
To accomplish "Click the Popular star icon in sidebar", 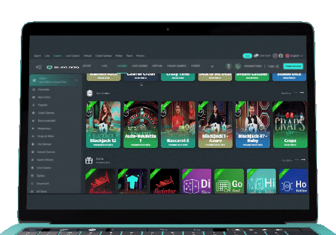I will click(33, 105).
